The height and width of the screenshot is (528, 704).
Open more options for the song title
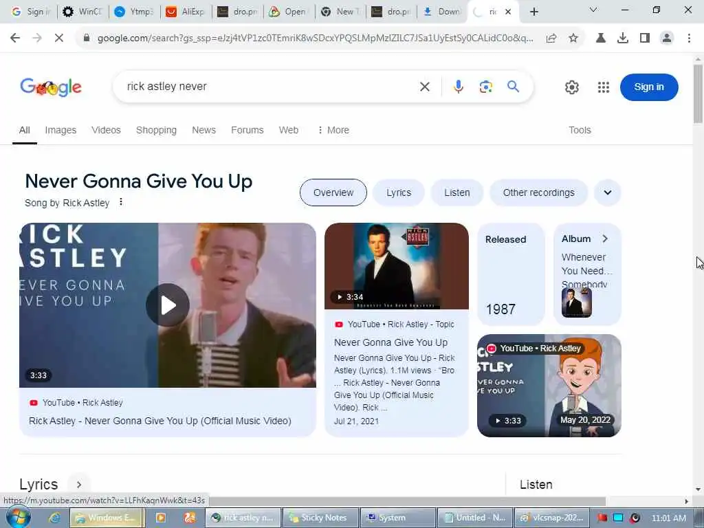coord(121,202)
